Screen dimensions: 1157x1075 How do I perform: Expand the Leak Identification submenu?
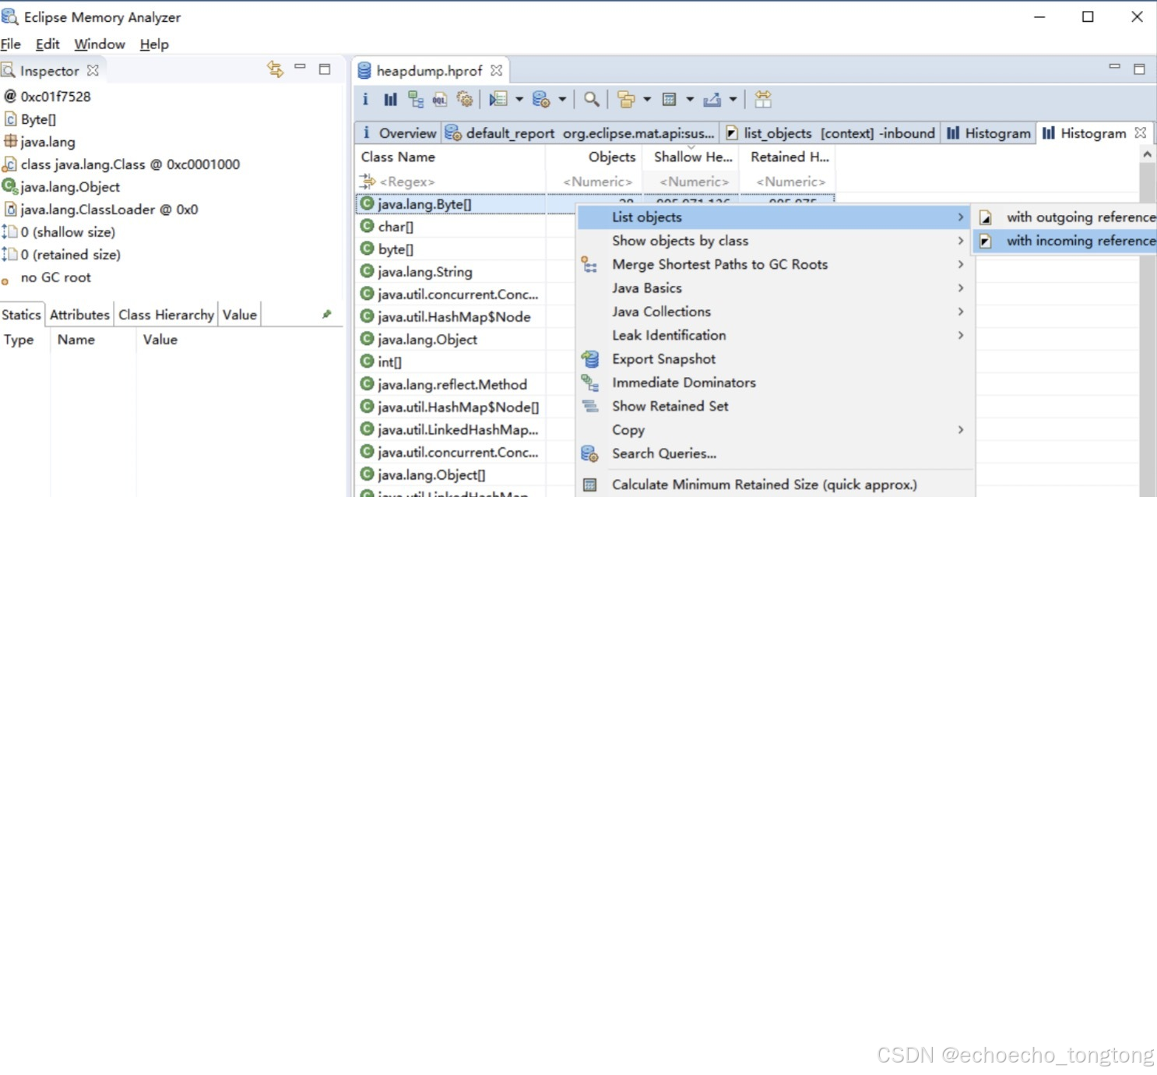click(x=776, y=335)
